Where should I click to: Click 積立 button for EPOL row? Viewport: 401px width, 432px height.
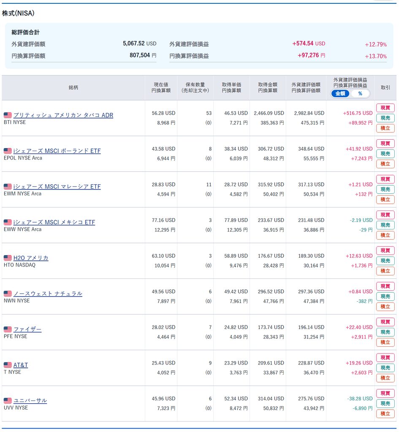point(385,164)
